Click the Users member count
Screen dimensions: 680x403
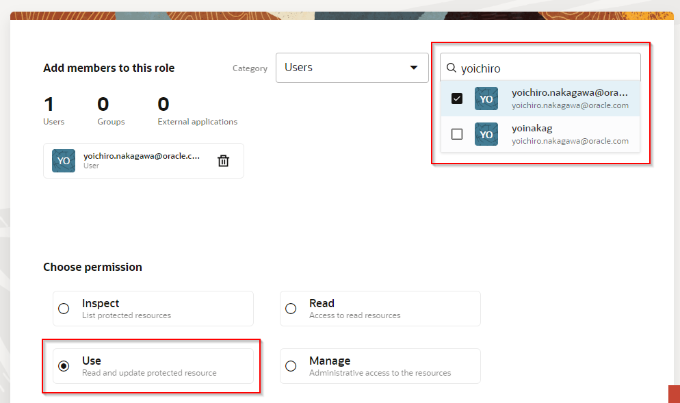pos(49,105)
